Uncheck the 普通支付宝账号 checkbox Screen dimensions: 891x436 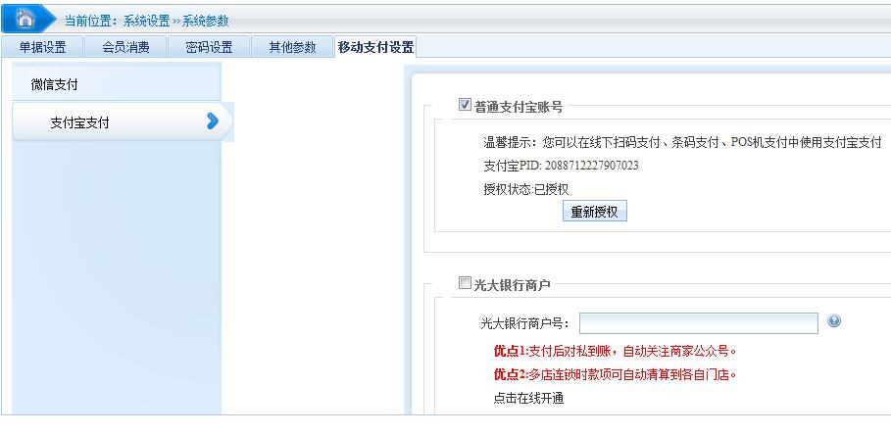[466, 106]
